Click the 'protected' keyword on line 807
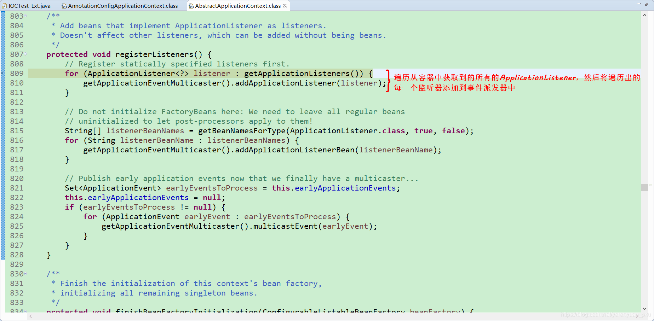The height and width of the screenshot is (321, 654). click(67, 54)
